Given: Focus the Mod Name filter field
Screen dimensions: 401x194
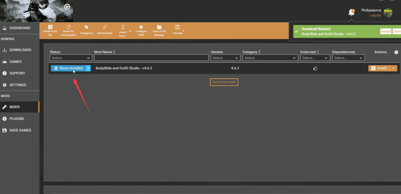Looking at the screenshot, I should (151, 58).
